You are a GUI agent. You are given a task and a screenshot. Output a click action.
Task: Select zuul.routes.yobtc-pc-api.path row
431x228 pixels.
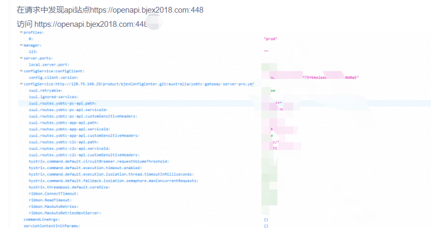click(63, 103)
